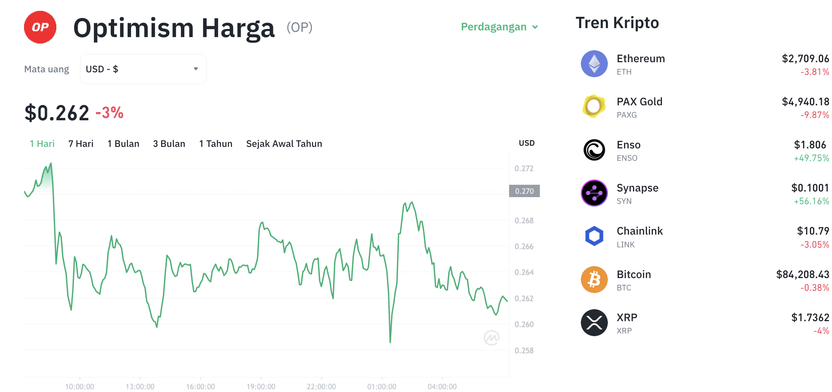The height and width of the screenshot is (392, 832).
Task: Click the Synapse purple network icon
Action: coord(594,193)
